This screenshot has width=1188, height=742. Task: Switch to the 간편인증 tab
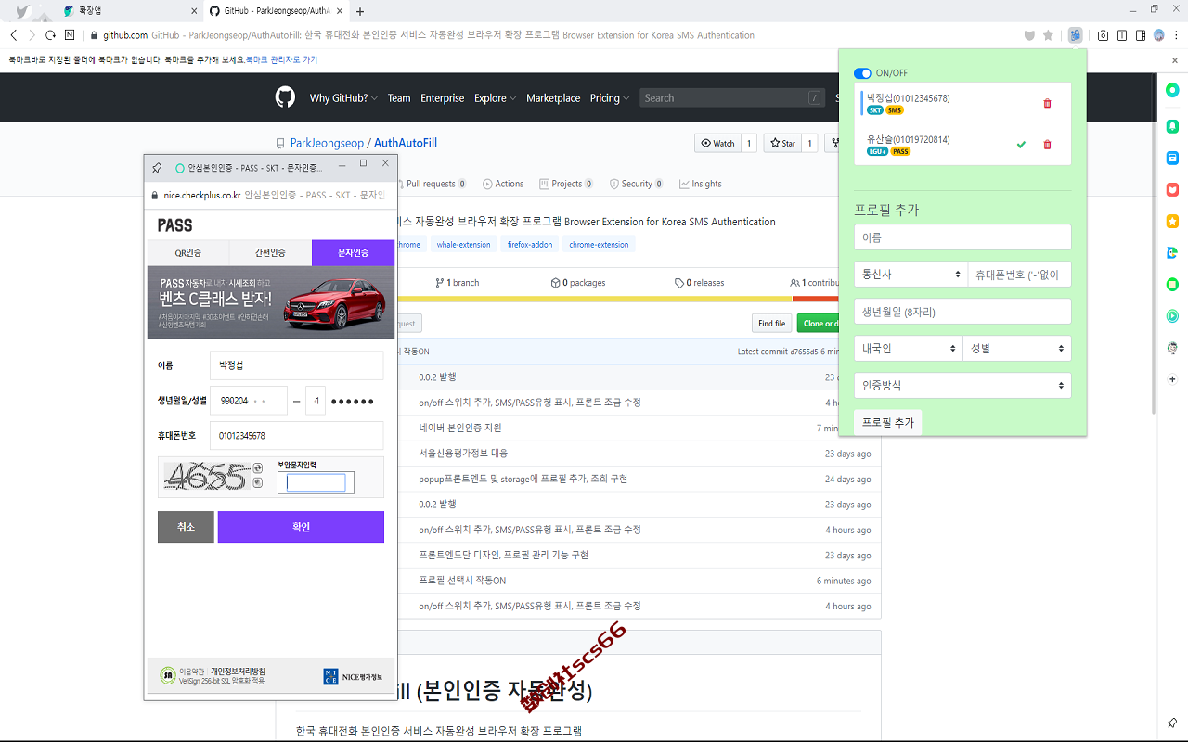[270, 252]
